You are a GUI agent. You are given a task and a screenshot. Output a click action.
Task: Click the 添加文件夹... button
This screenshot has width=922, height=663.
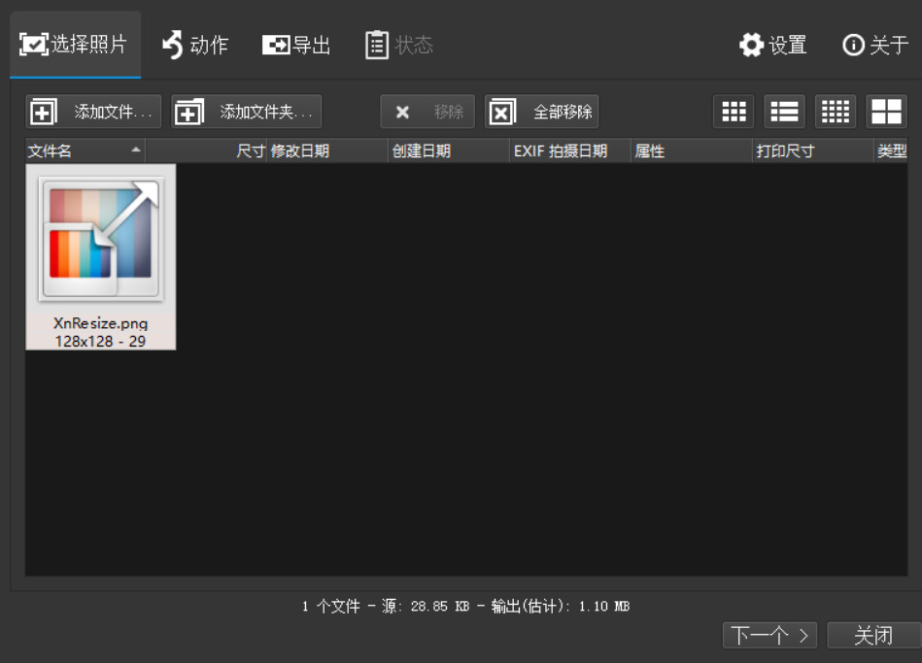pyautogui.click(x=247, y=112)
